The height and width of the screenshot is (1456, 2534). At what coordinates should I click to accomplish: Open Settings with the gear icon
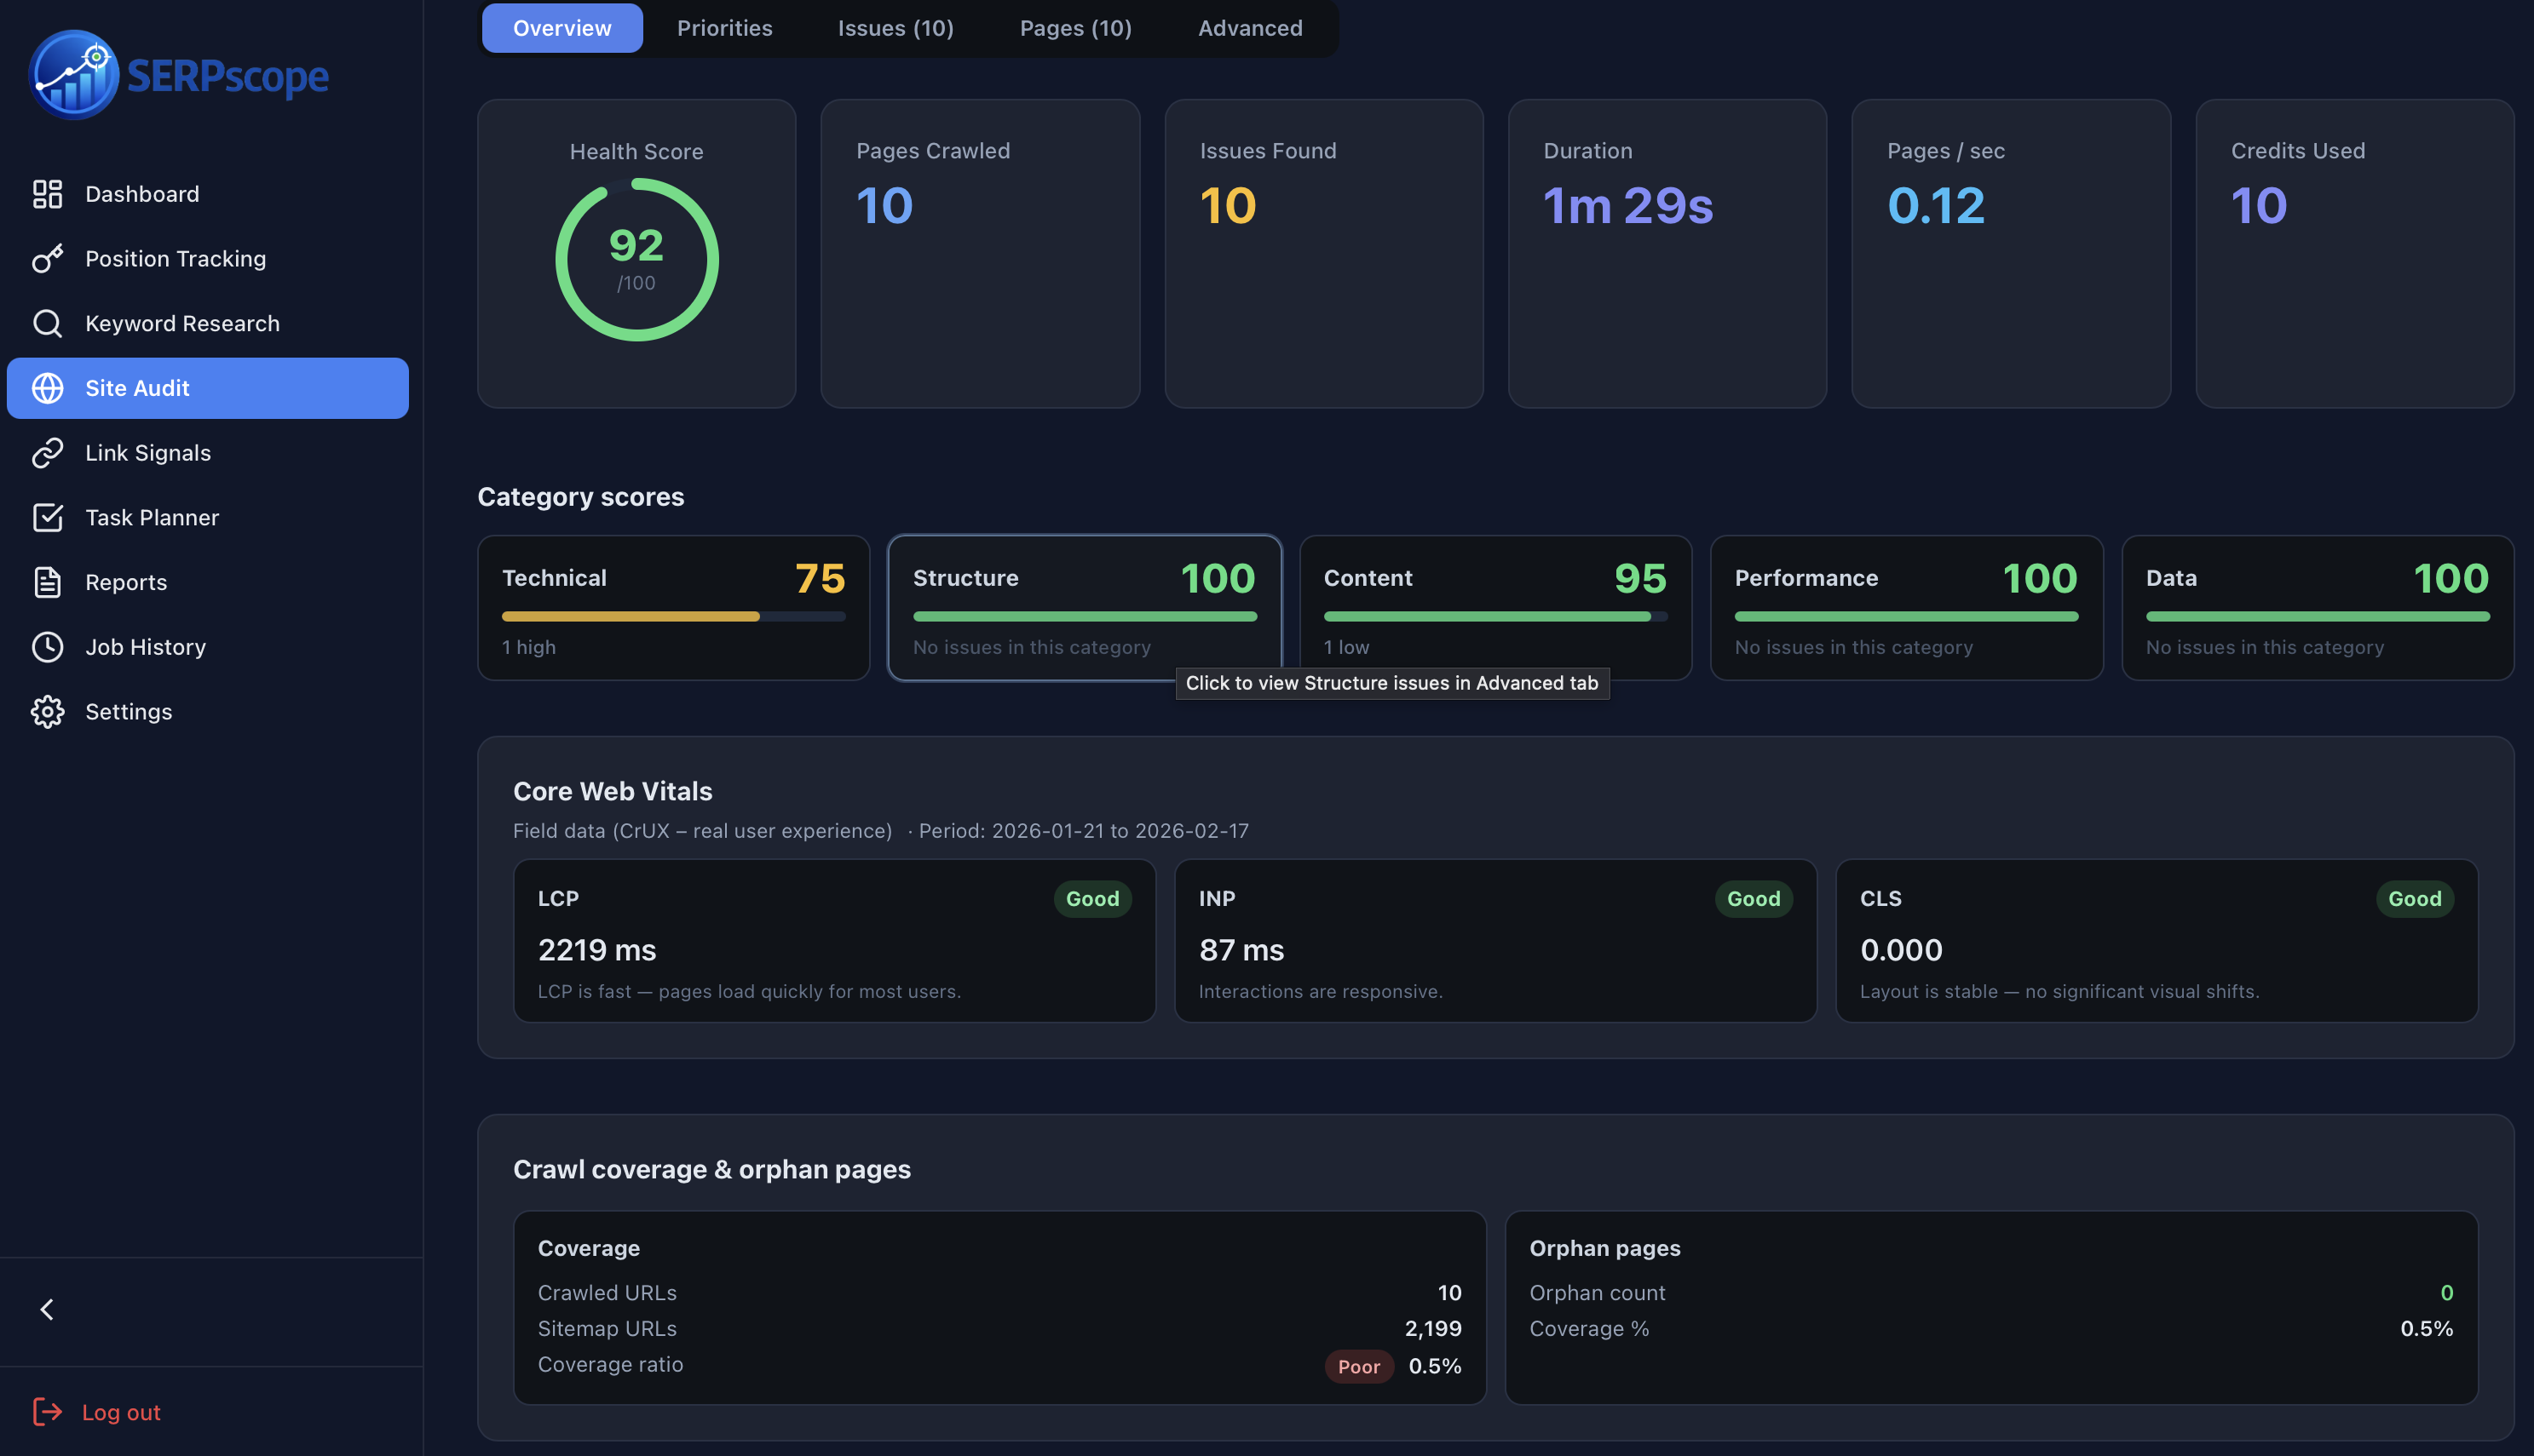pyautogui.click(x=47, y=711)
